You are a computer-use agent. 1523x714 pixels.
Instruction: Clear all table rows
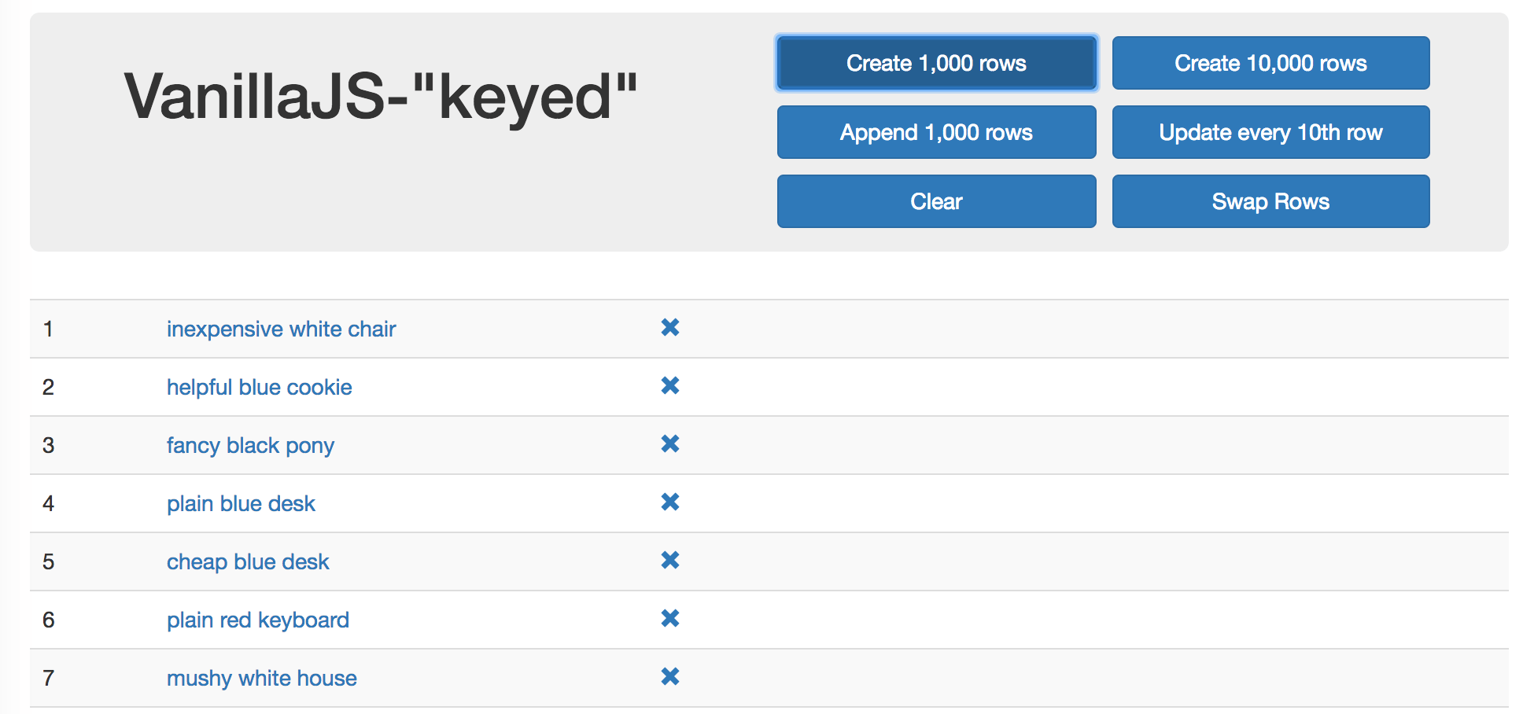(935, 201)
